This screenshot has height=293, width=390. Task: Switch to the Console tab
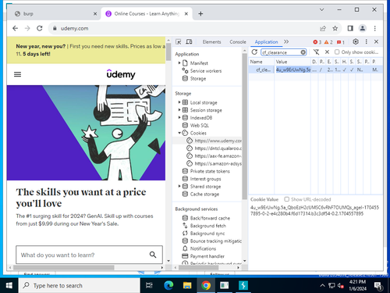point(238,42)
